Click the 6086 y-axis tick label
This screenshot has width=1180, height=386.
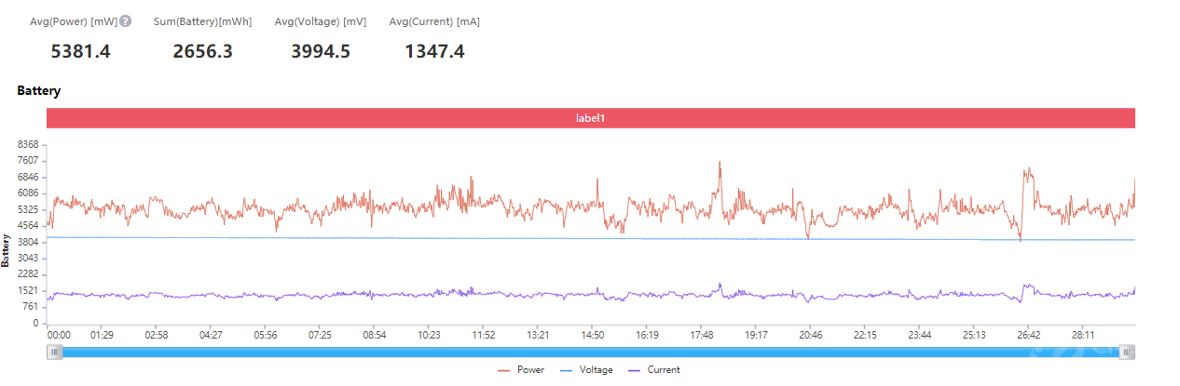tap(29, 193)
